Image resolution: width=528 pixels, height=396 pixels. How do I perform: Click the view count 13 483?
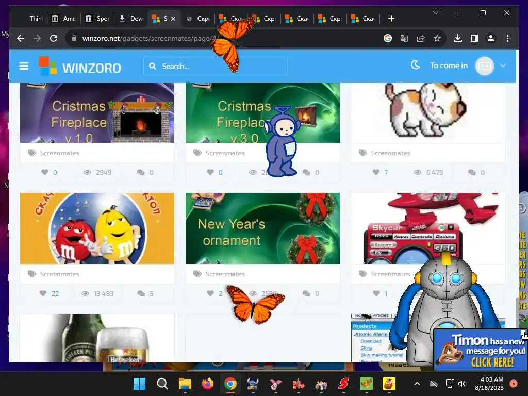coord(104,293)
